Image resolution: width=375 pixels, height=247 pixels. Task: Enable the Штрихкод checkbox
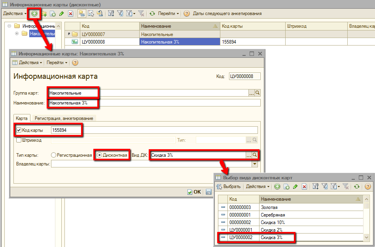tap(19, 140)
